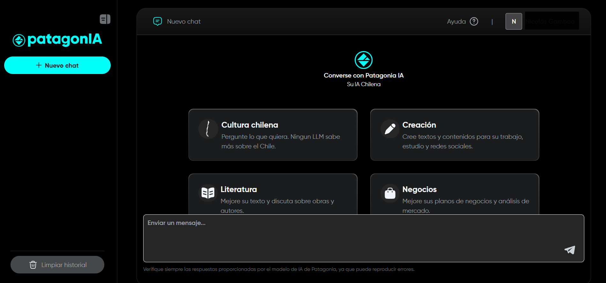Viewport: 606px width, 283px height.
Task: Click the patagonIA logo in the sidebar
Action: pyautogui.click(x=57, y=40)
